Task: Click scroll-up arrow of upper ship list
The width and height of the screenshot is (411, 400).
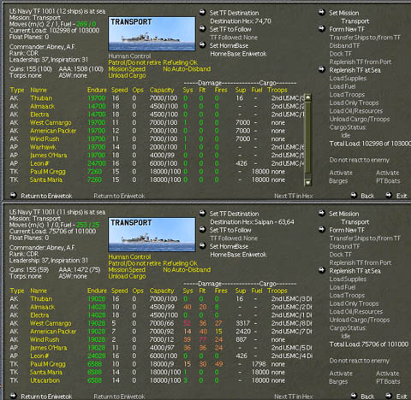Action: coord(307,97)
